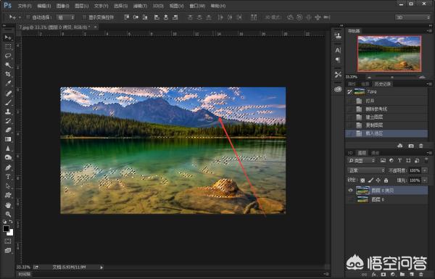Select the Rectangular Marquee tool
This screenshot has height=279, width=435.
(x=8, y=46)
